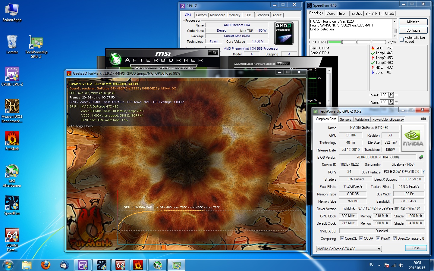The image size is (434, 271).
Task: Adjust Pwm1 spinner arrows in SpeedFan
Action: 391,95
